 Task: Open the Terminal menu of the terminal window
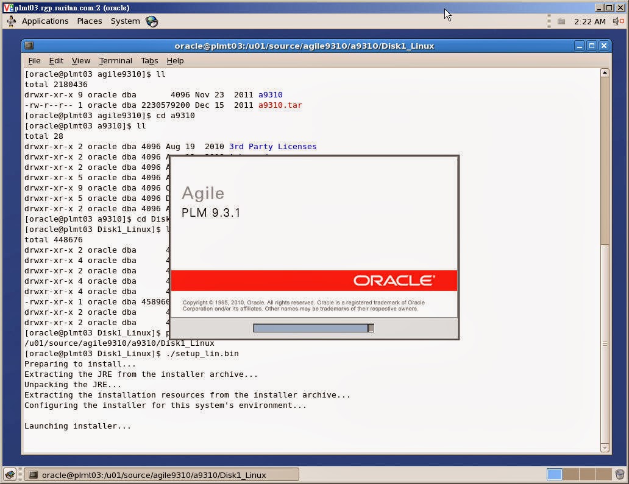115,60
